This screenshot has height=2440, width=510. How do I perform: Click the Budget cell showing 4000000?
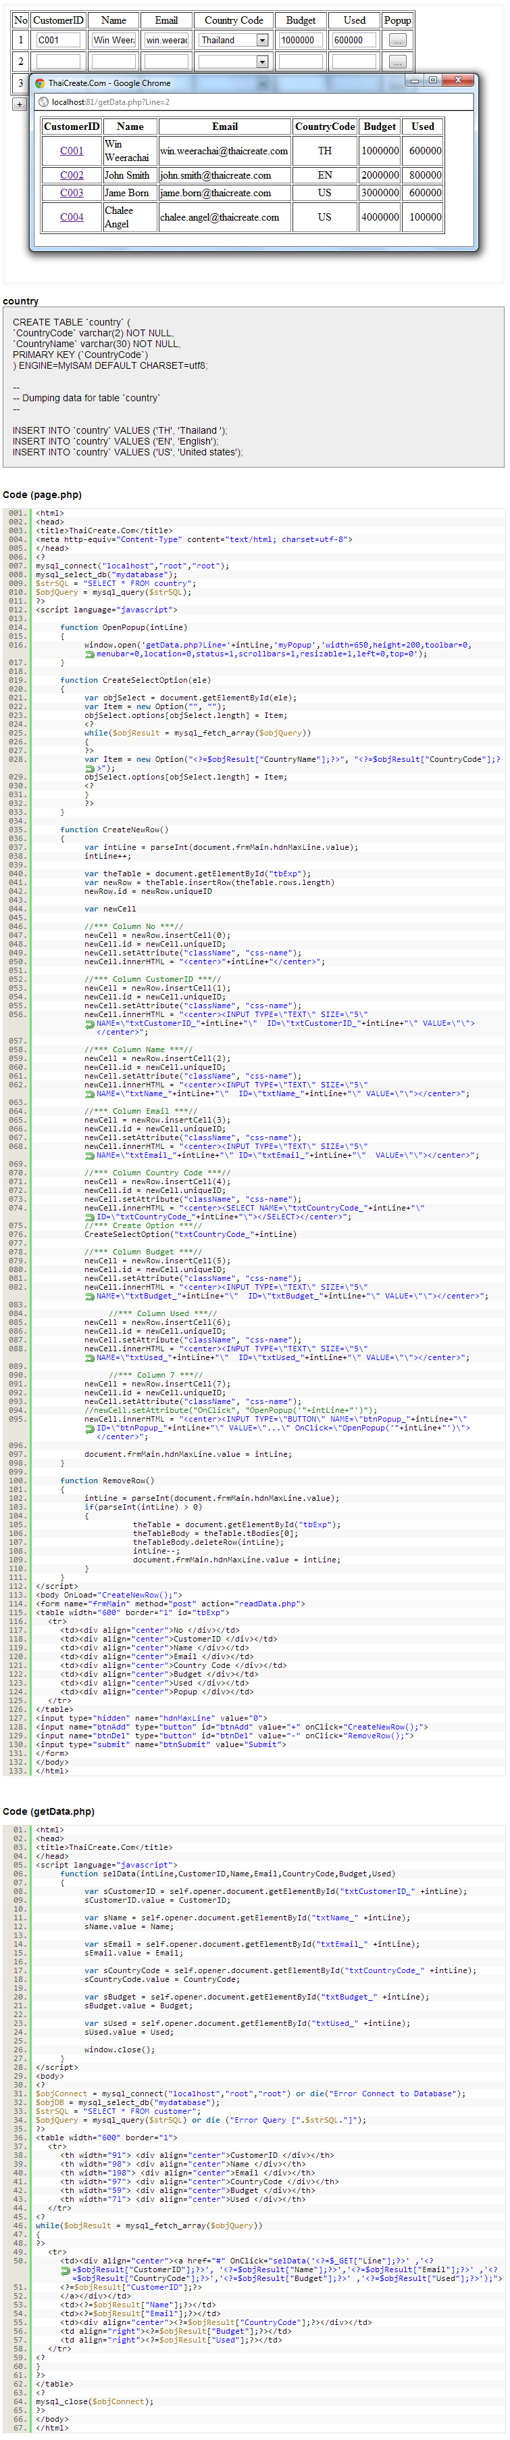(380, 217)
